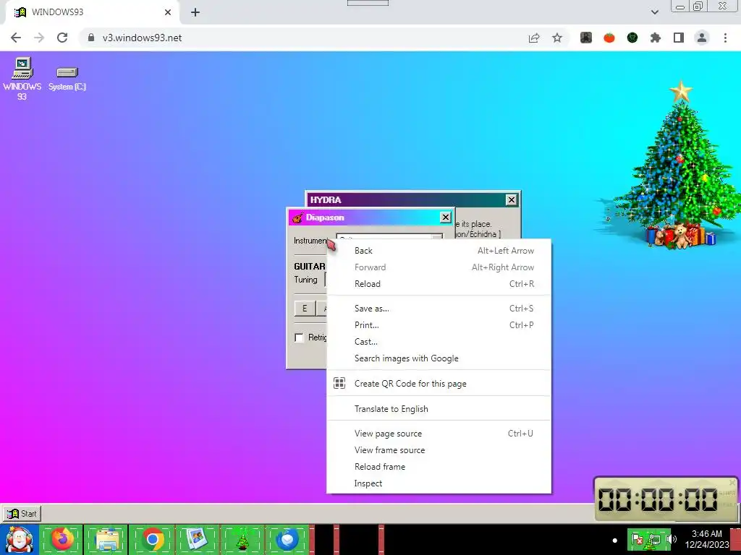This screenshot has height=555, width=741.
Task: Click the network tray icon
Action: coord(654,539)
